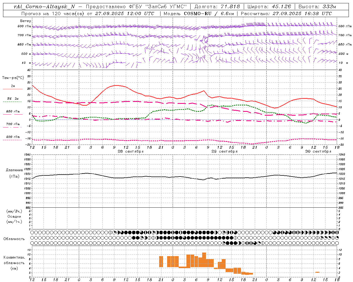
Task: Select the Прогноз на 120 часа(ов) text
Action: point(53,13)
